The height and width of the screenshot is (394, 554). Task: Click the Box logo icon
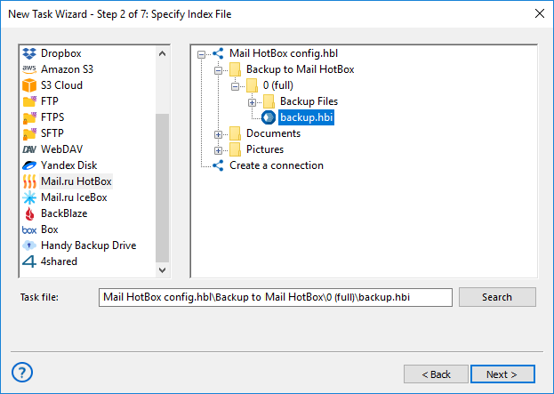29,230
